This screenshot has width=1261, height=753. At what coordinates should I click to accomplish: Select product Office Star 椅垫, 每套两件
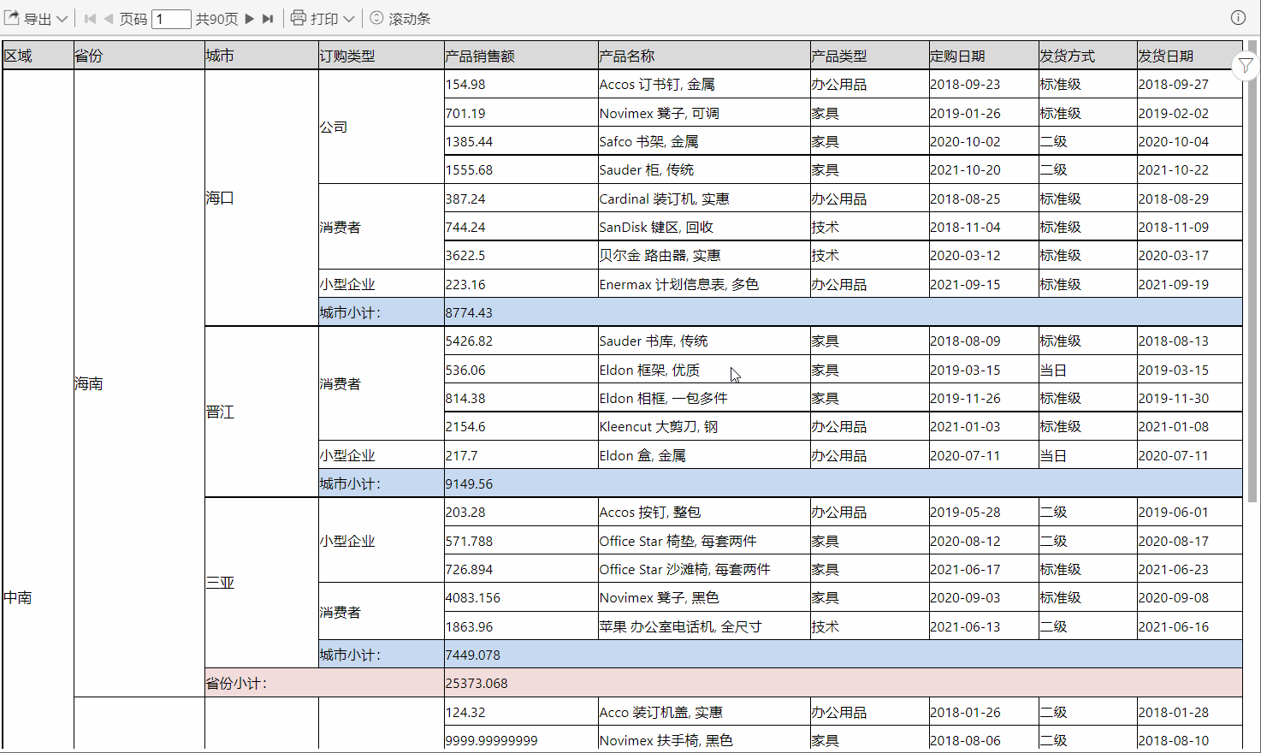(x=704, y=541)
